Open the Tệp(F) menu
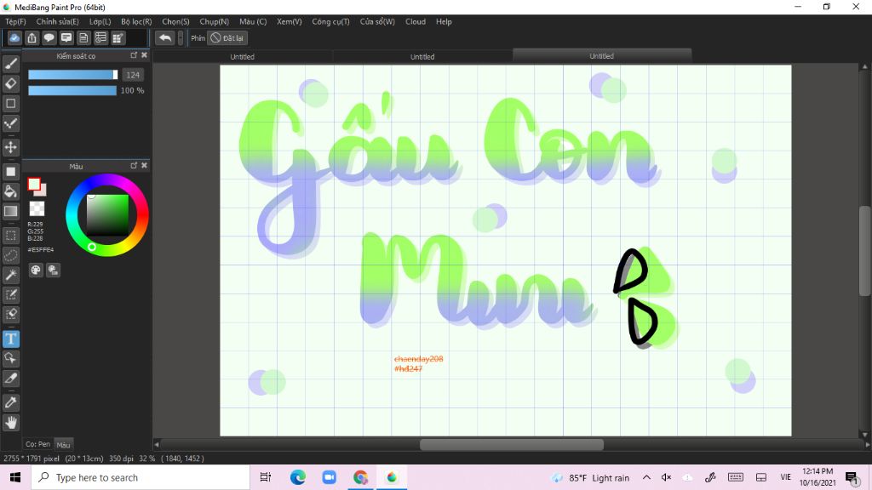This screenshot has width=872, height=490. click(15, 21)
